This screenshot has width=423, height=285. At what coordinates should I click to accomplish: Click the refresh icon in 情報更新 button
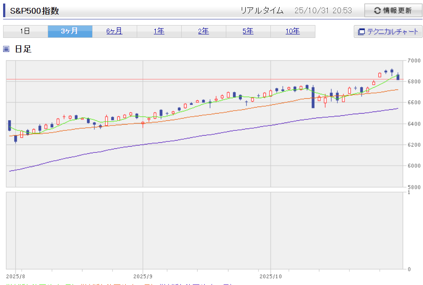[x=377, y=11]
